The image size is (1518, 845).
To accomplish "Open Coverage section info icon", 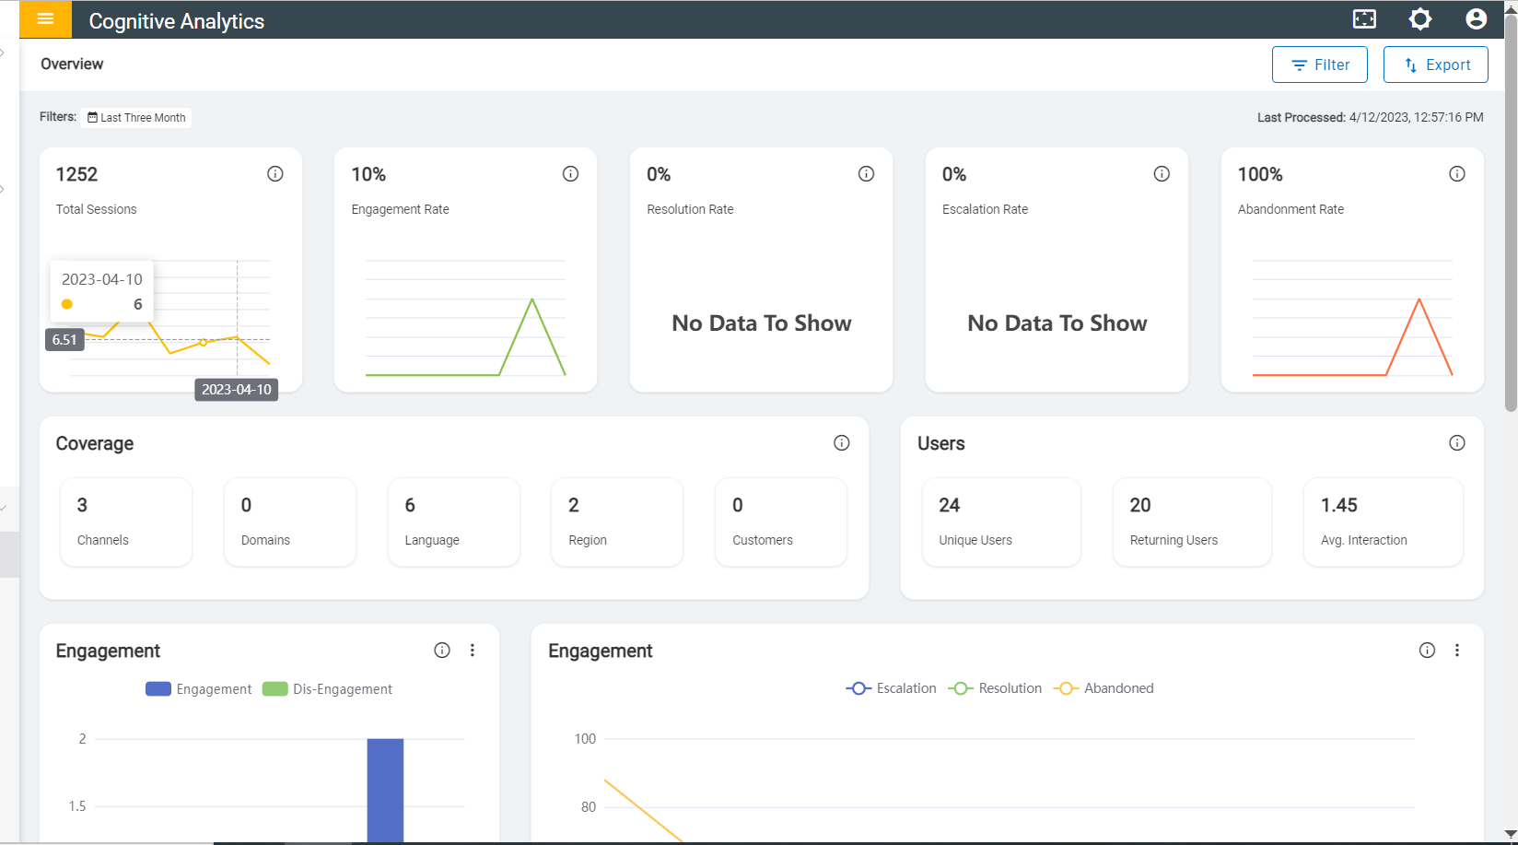I will (x=842, y=443).
